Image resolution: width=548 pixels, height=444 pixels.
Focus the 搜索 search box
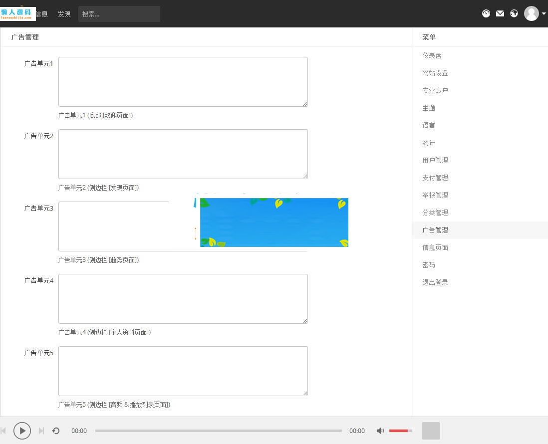119,14
